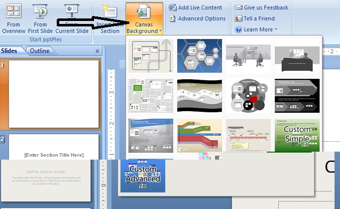Select Custom Simple background
The height and width of the screenshot is (209, 340).
(x=297, y=135)
